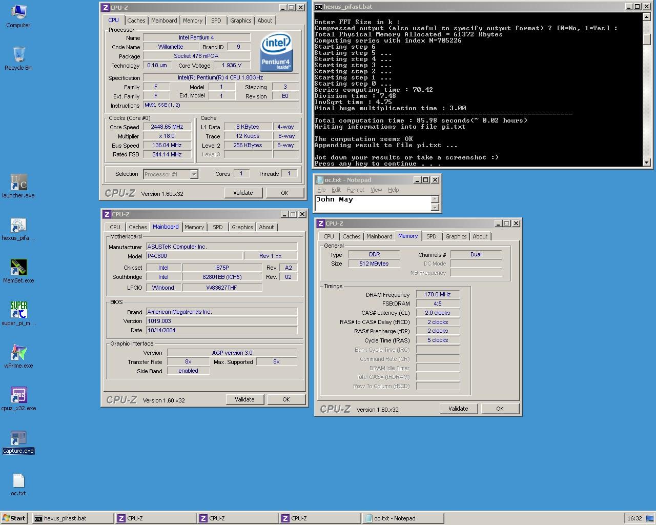Open SPD tab in top CPU-Z window

click(216, 21)
